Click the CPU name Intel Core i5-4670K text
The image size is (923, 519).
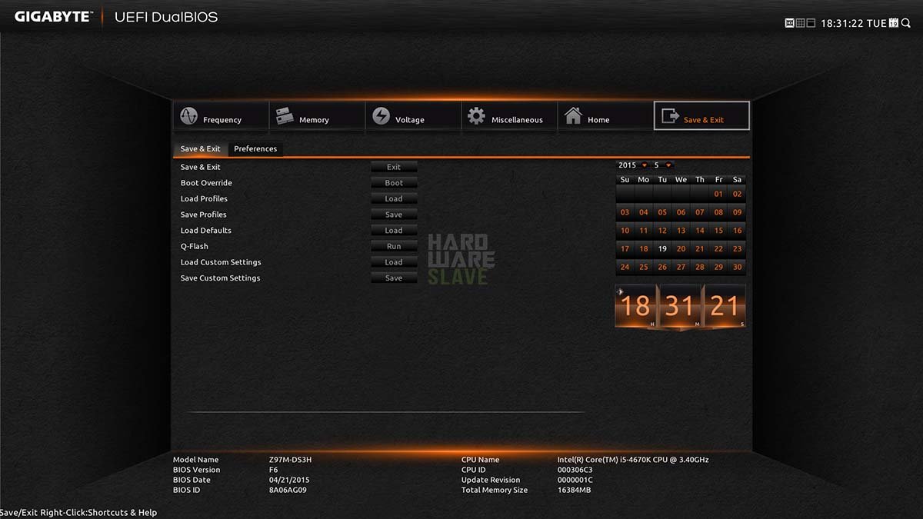[x=633, y=460]
